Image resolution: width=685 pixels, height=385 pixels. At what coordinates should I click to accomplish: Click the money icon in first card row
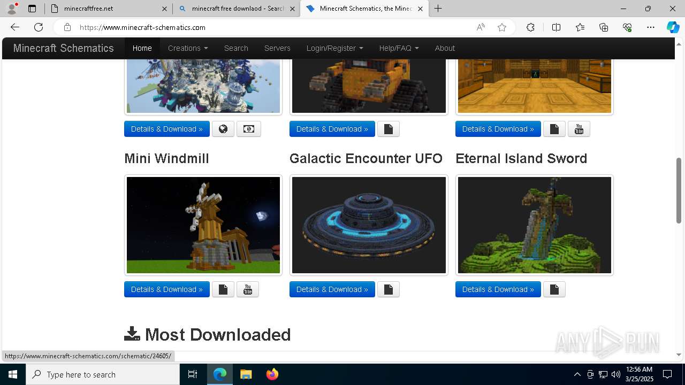249,129
